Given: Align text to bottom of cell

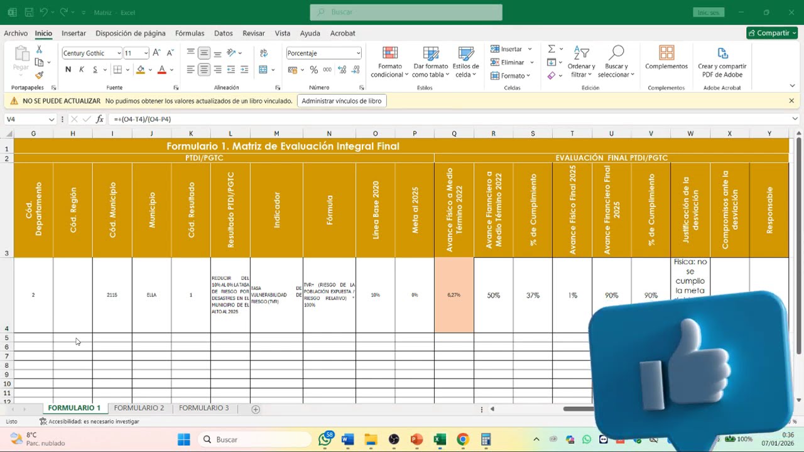Looking at the screenshot, I should (x=217, y=53).
